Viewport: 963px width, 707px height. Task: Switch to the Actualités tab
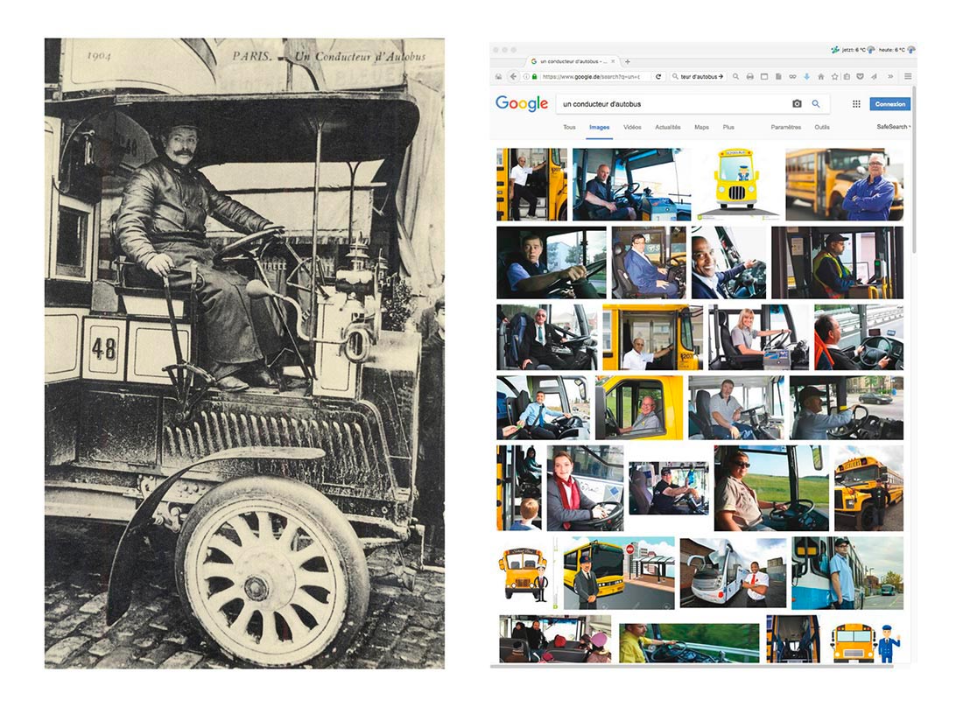[667, 128]
